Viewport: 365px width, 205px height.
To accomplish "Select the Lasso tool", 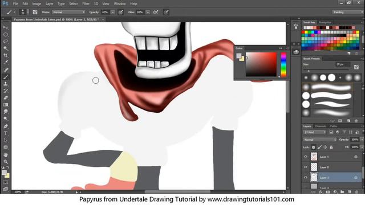I will tap(6, 42).
